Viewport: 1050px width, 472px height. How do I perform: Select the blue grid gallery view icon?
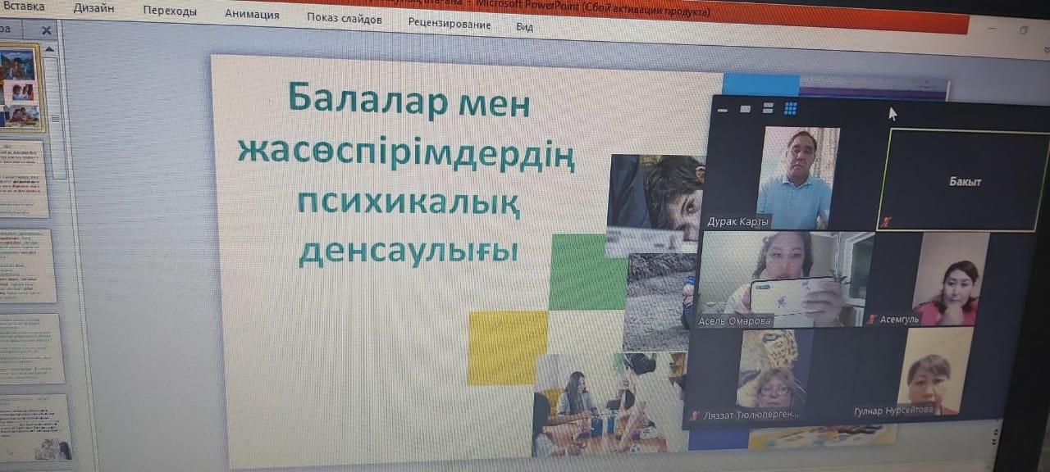pos(791,108)
